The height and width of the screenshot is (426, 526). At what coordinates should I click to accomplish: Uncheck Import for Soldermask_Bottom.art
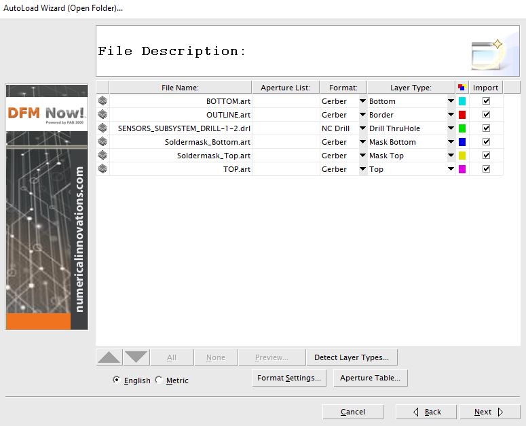tap(486, 142)
